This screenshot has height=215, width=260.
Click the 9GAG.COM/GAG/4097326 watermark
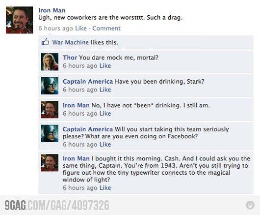point(57,205)
